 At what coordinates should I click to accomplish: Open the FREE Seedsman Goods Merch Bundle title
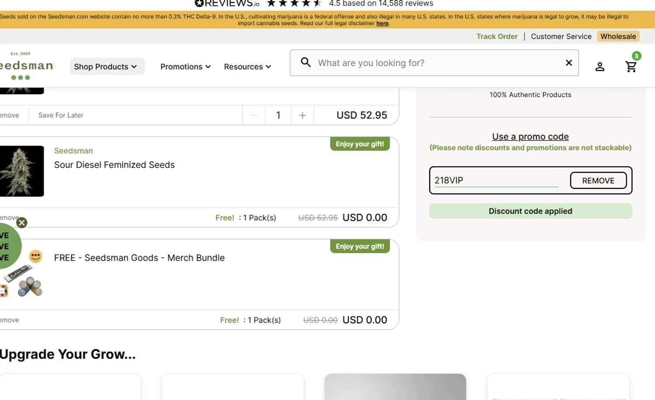pyautogui.click(x=139, y=258)
